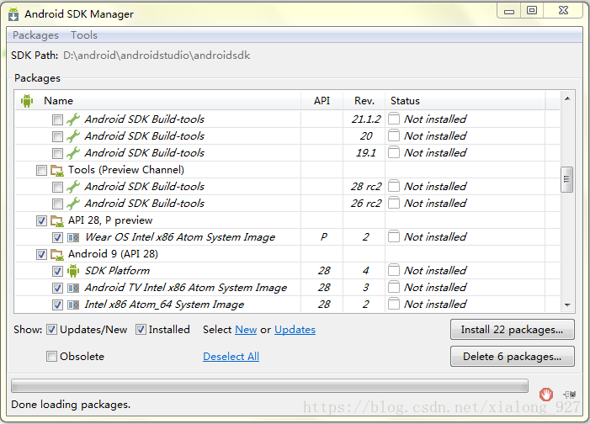The height and width of the screenshot is (424, 590).
Task: Click the 'Done loading packages.' status text
Action: [x=71, y=405]
